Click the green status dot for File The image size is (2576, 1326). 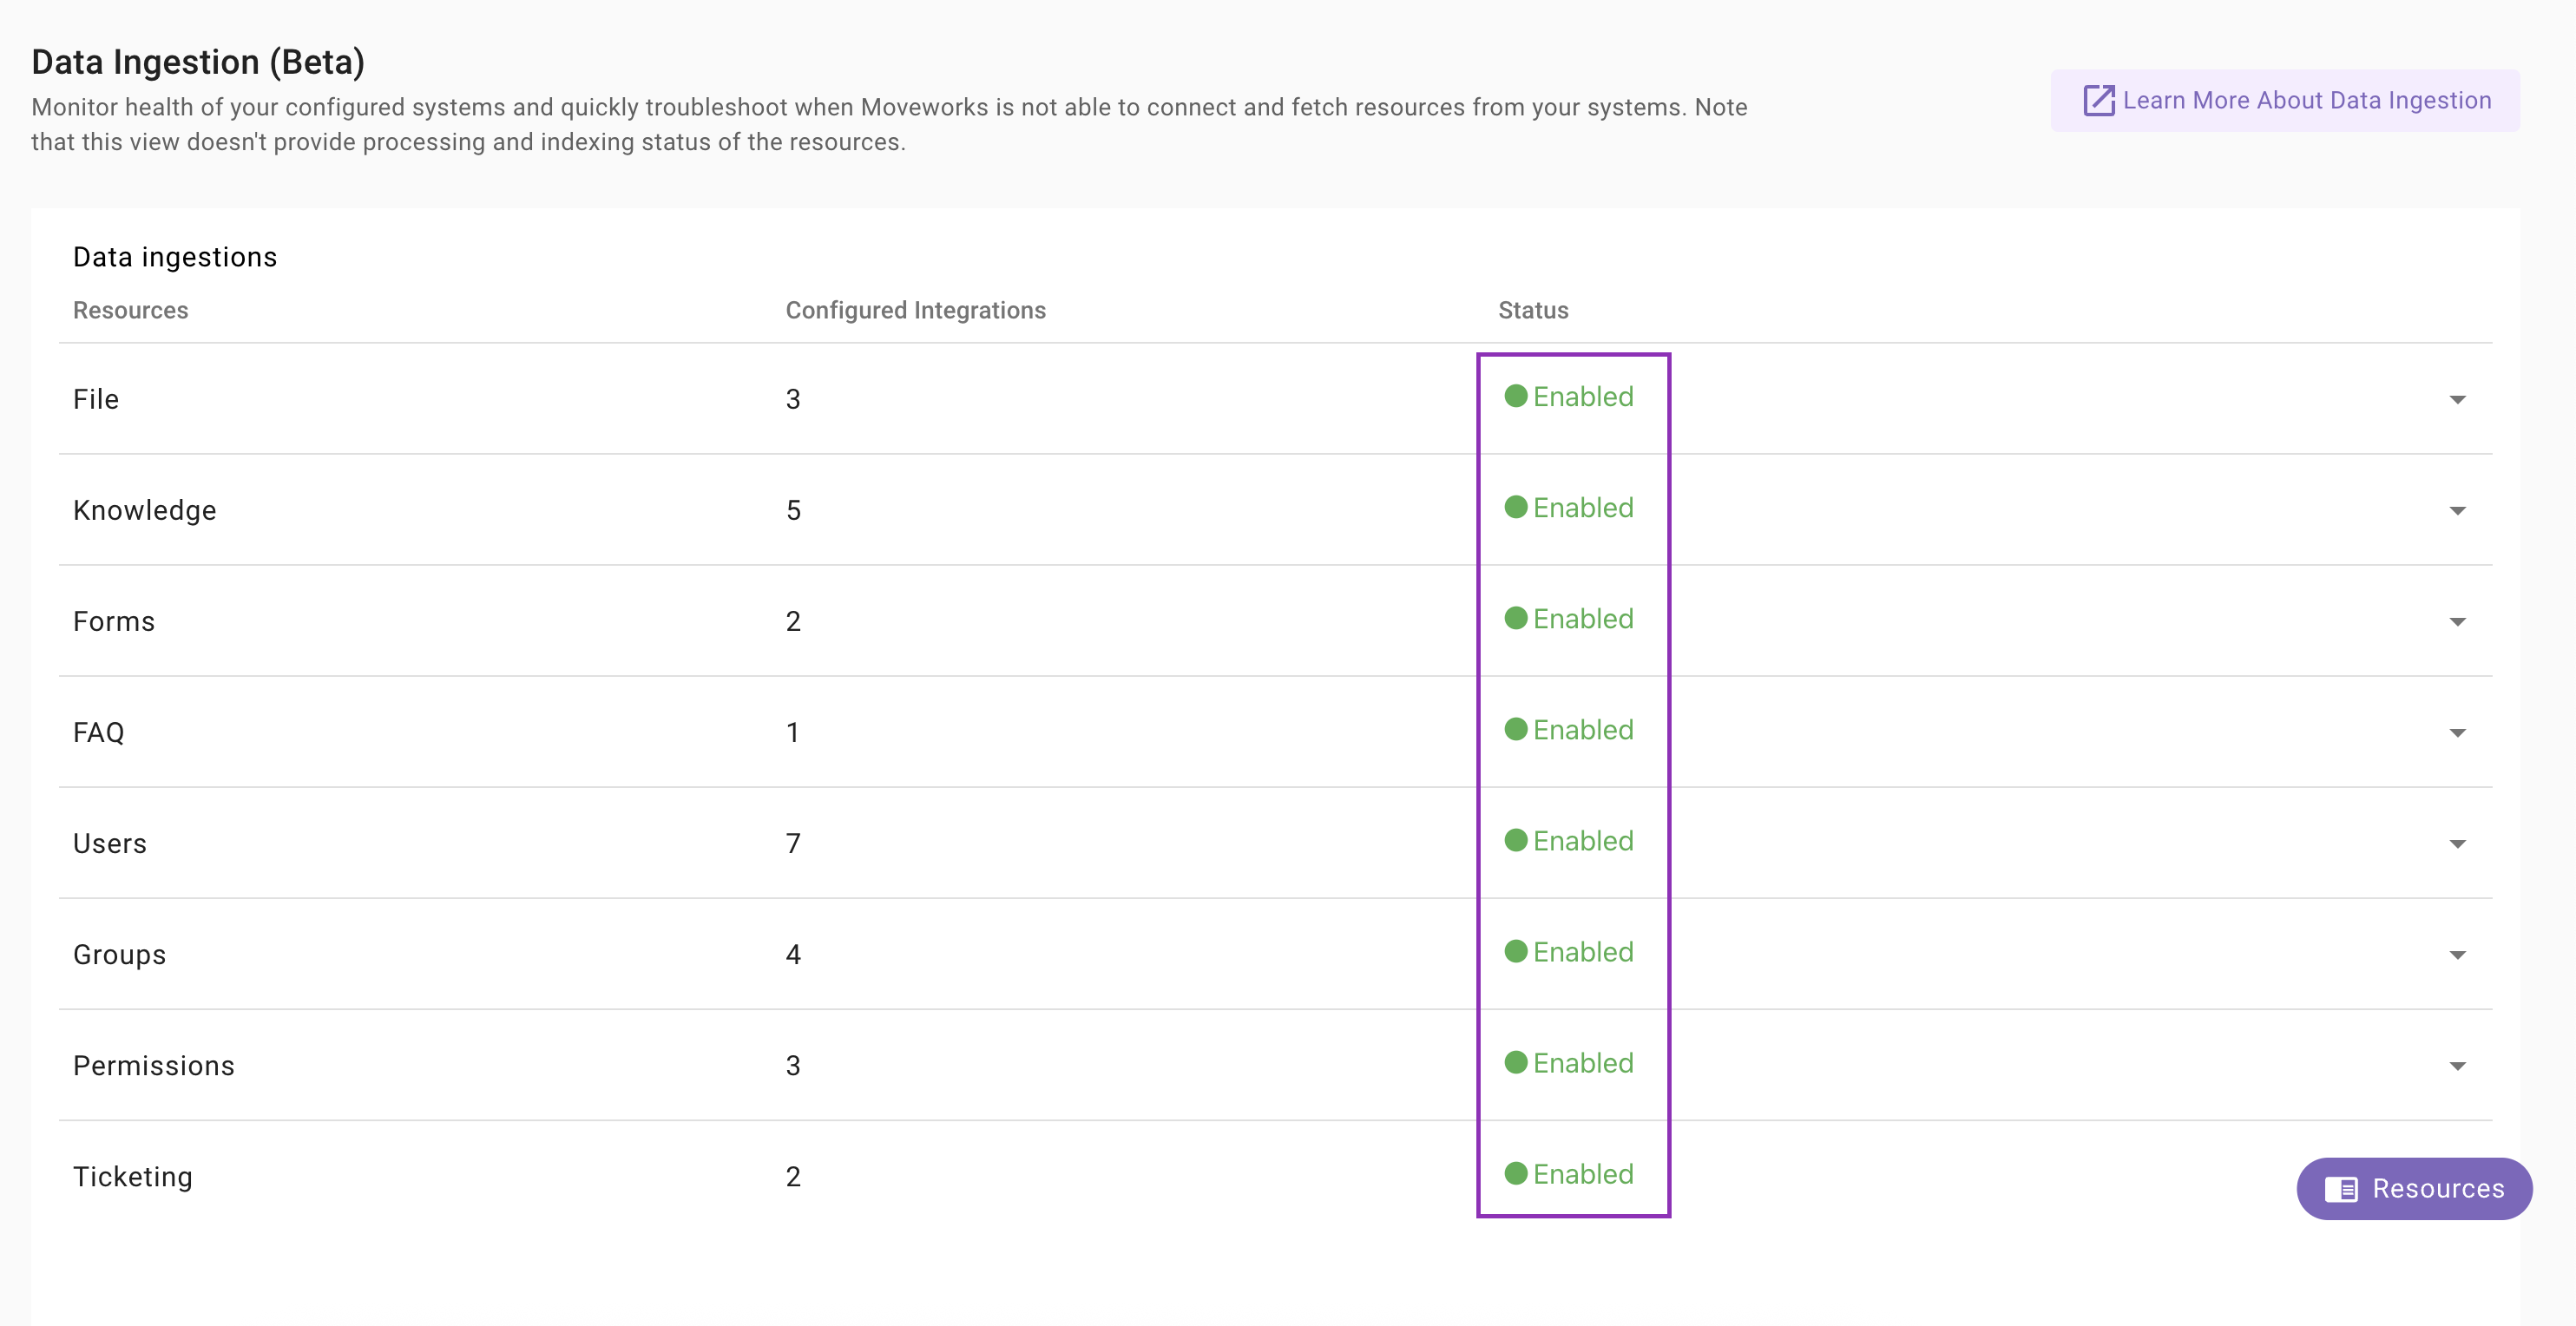(1516, 396)
